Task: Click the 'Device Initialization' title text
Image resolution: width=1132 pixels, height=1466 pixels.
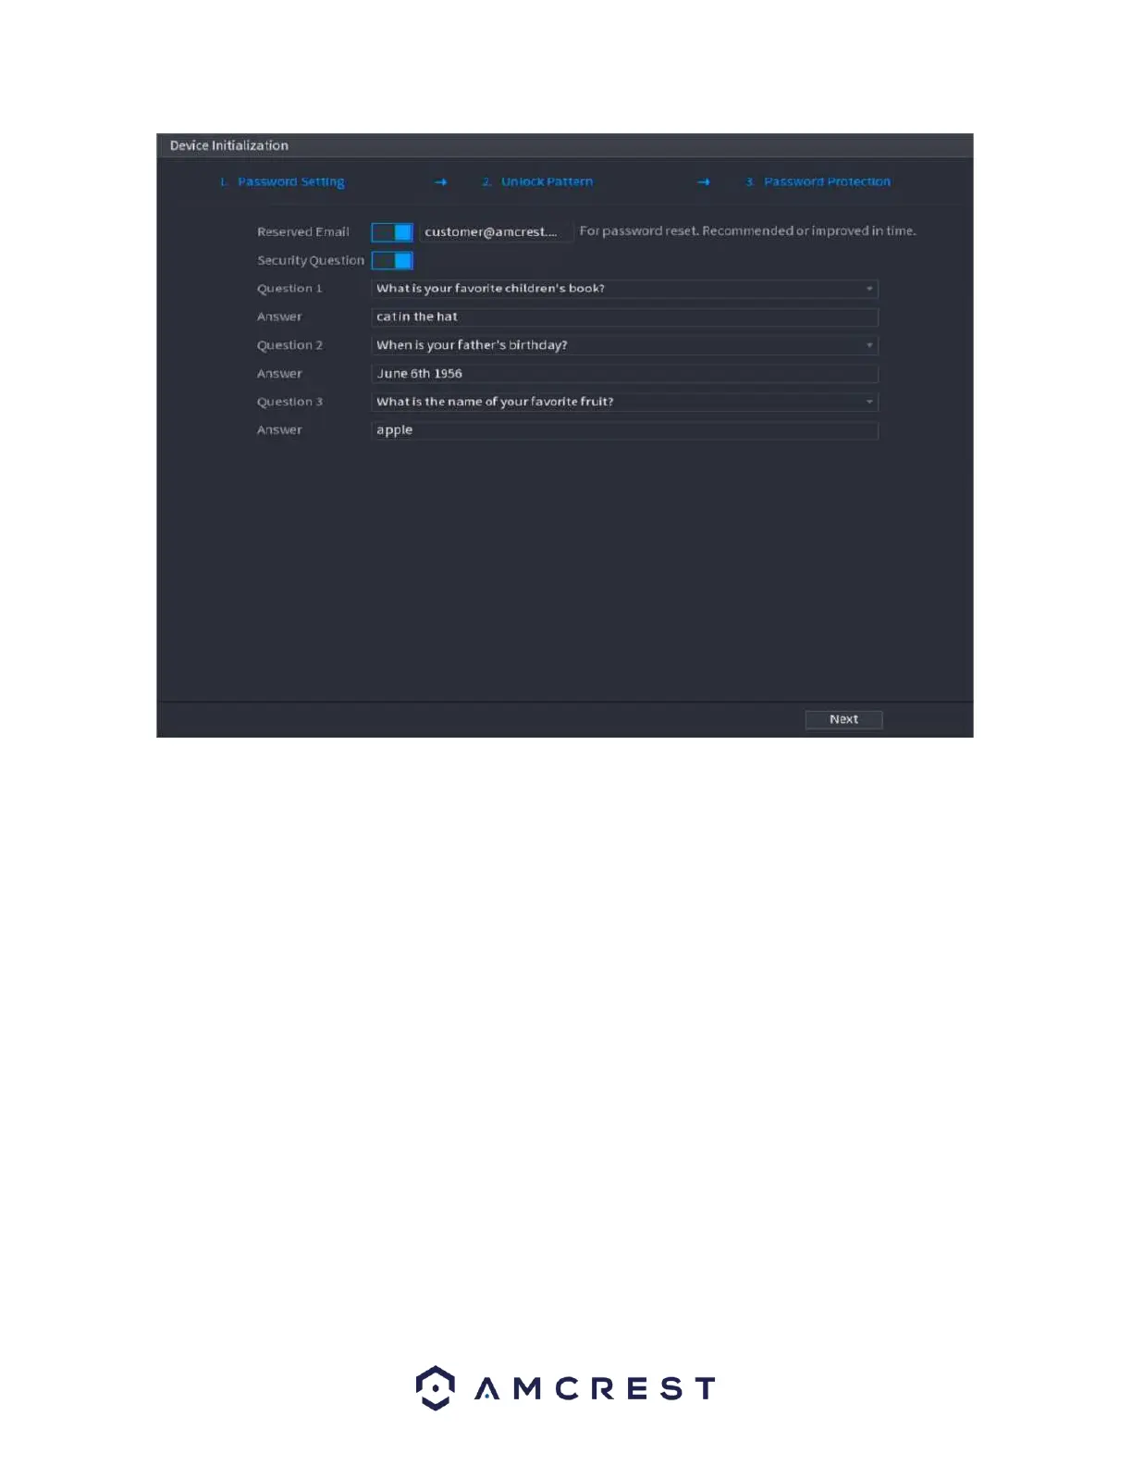Action: [229, 145]
